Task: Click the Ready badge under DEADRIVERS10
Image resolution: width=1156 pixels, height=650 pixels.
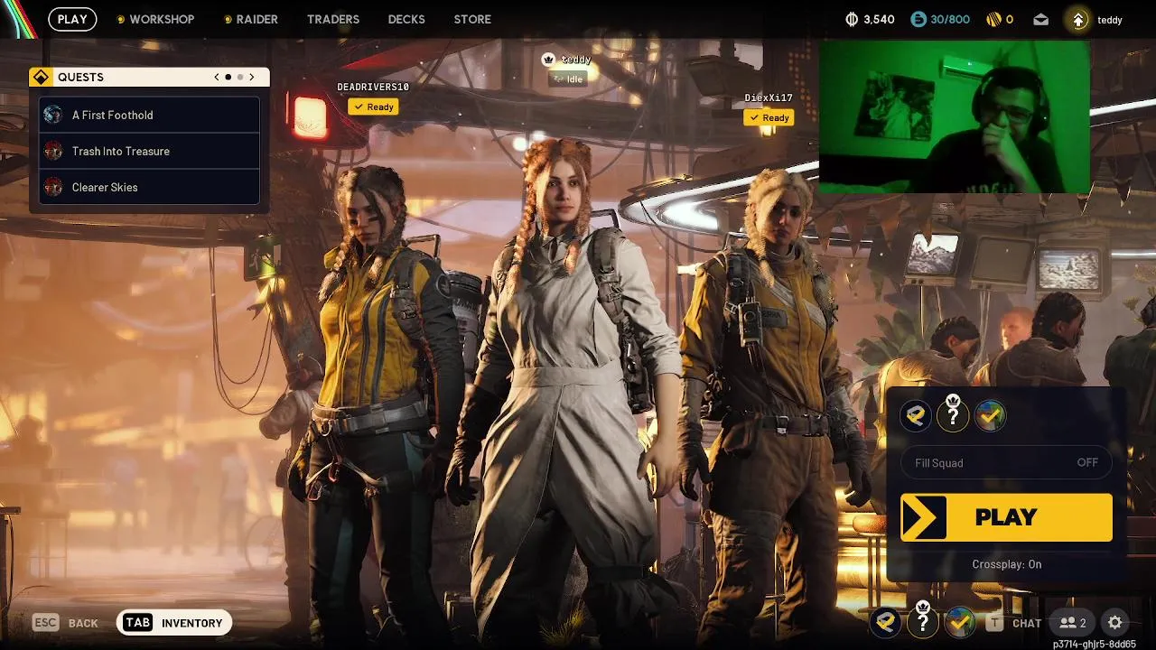Action: pos(373,107)
